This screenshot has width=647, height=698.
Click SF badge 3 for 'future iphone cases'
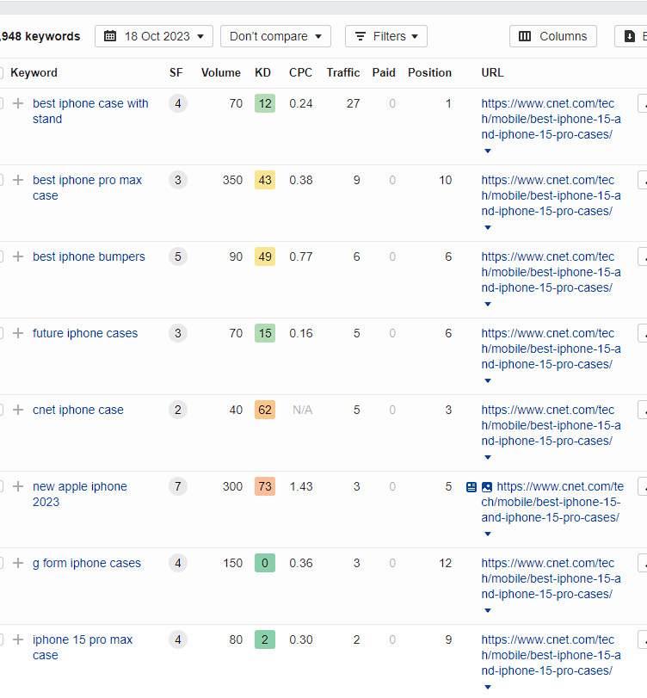click(x=177, y=333)
